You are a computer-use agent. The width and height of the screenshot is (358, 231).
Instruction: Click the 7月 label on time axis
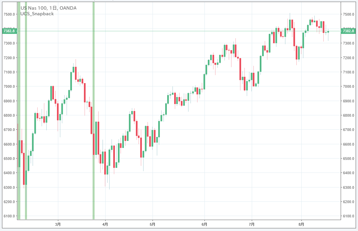click(x=251, y=224)
